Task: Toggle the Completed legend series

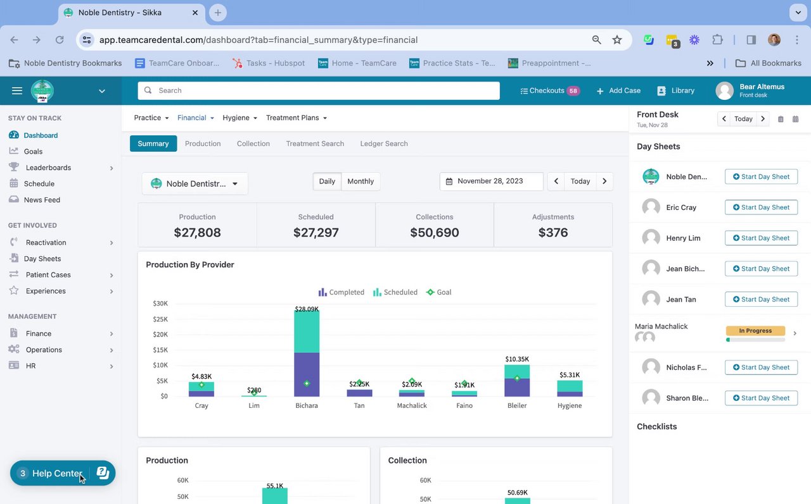Action: (x=341, y=292)
